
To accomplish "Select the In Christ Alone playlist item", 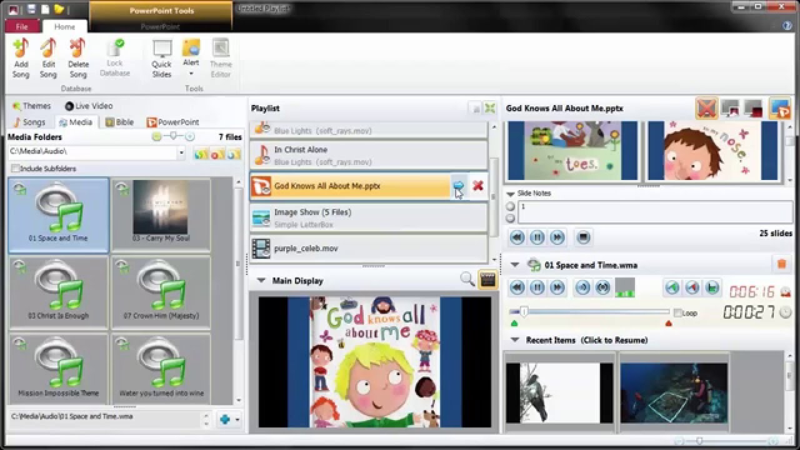I will point(369,155).
